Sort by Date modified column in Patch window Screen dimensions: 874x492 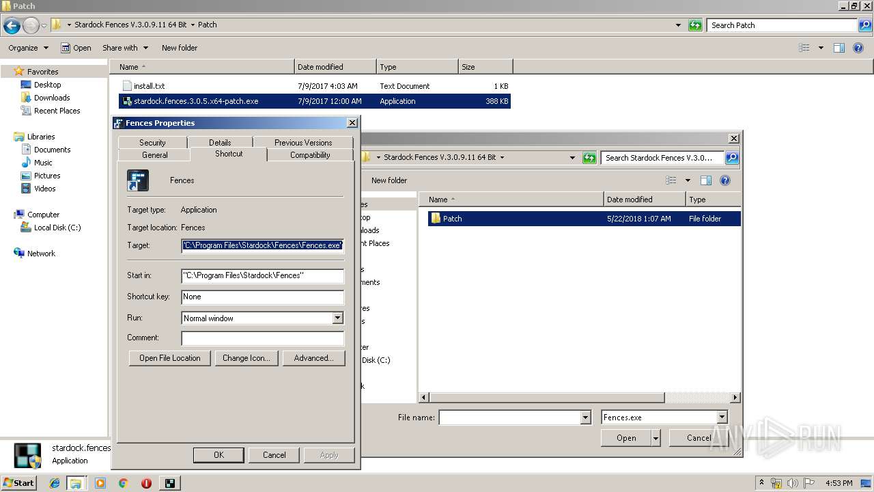point(335,67)
